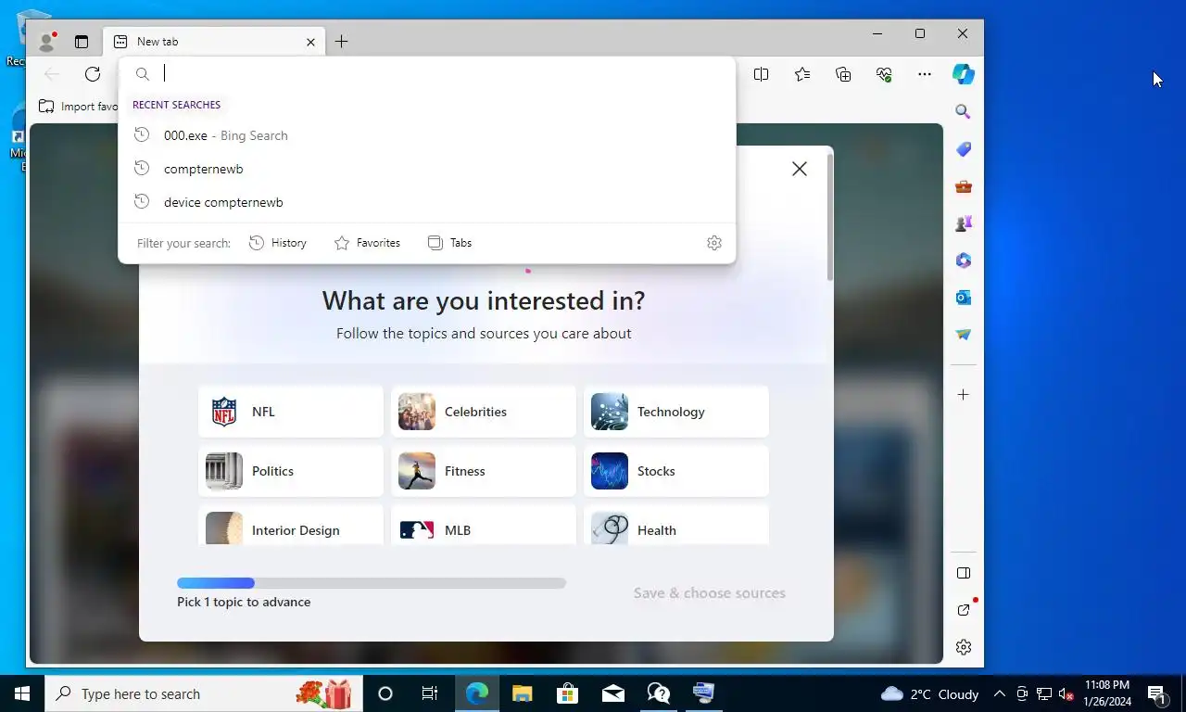Open a new tab with plus button

(x=341, y=41)
